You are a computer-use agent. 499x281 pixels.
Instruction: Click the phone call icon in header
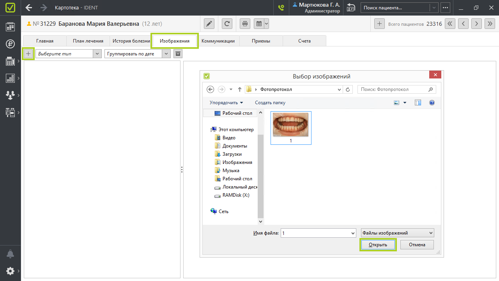click(x=281, y=7)
